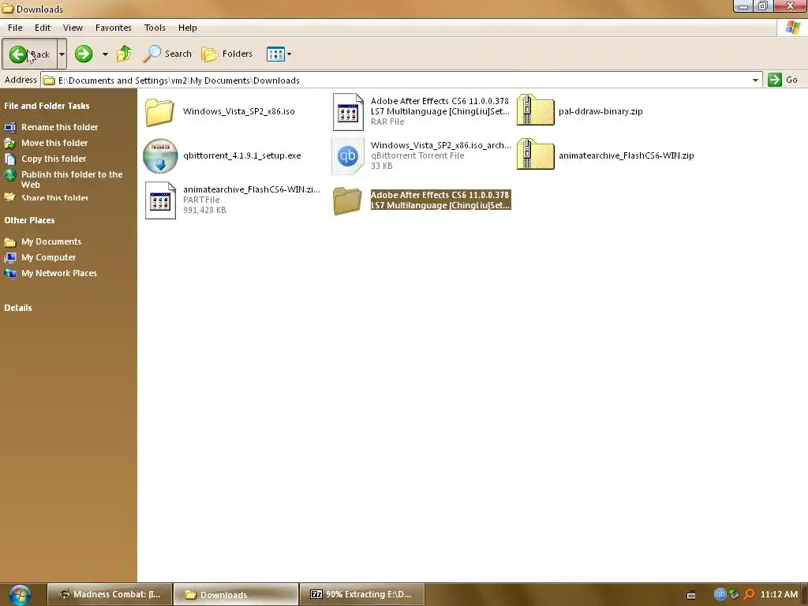Click the pal-ddraw-binary.zip file name
808x606 pixels.
[x=600, y=111]
